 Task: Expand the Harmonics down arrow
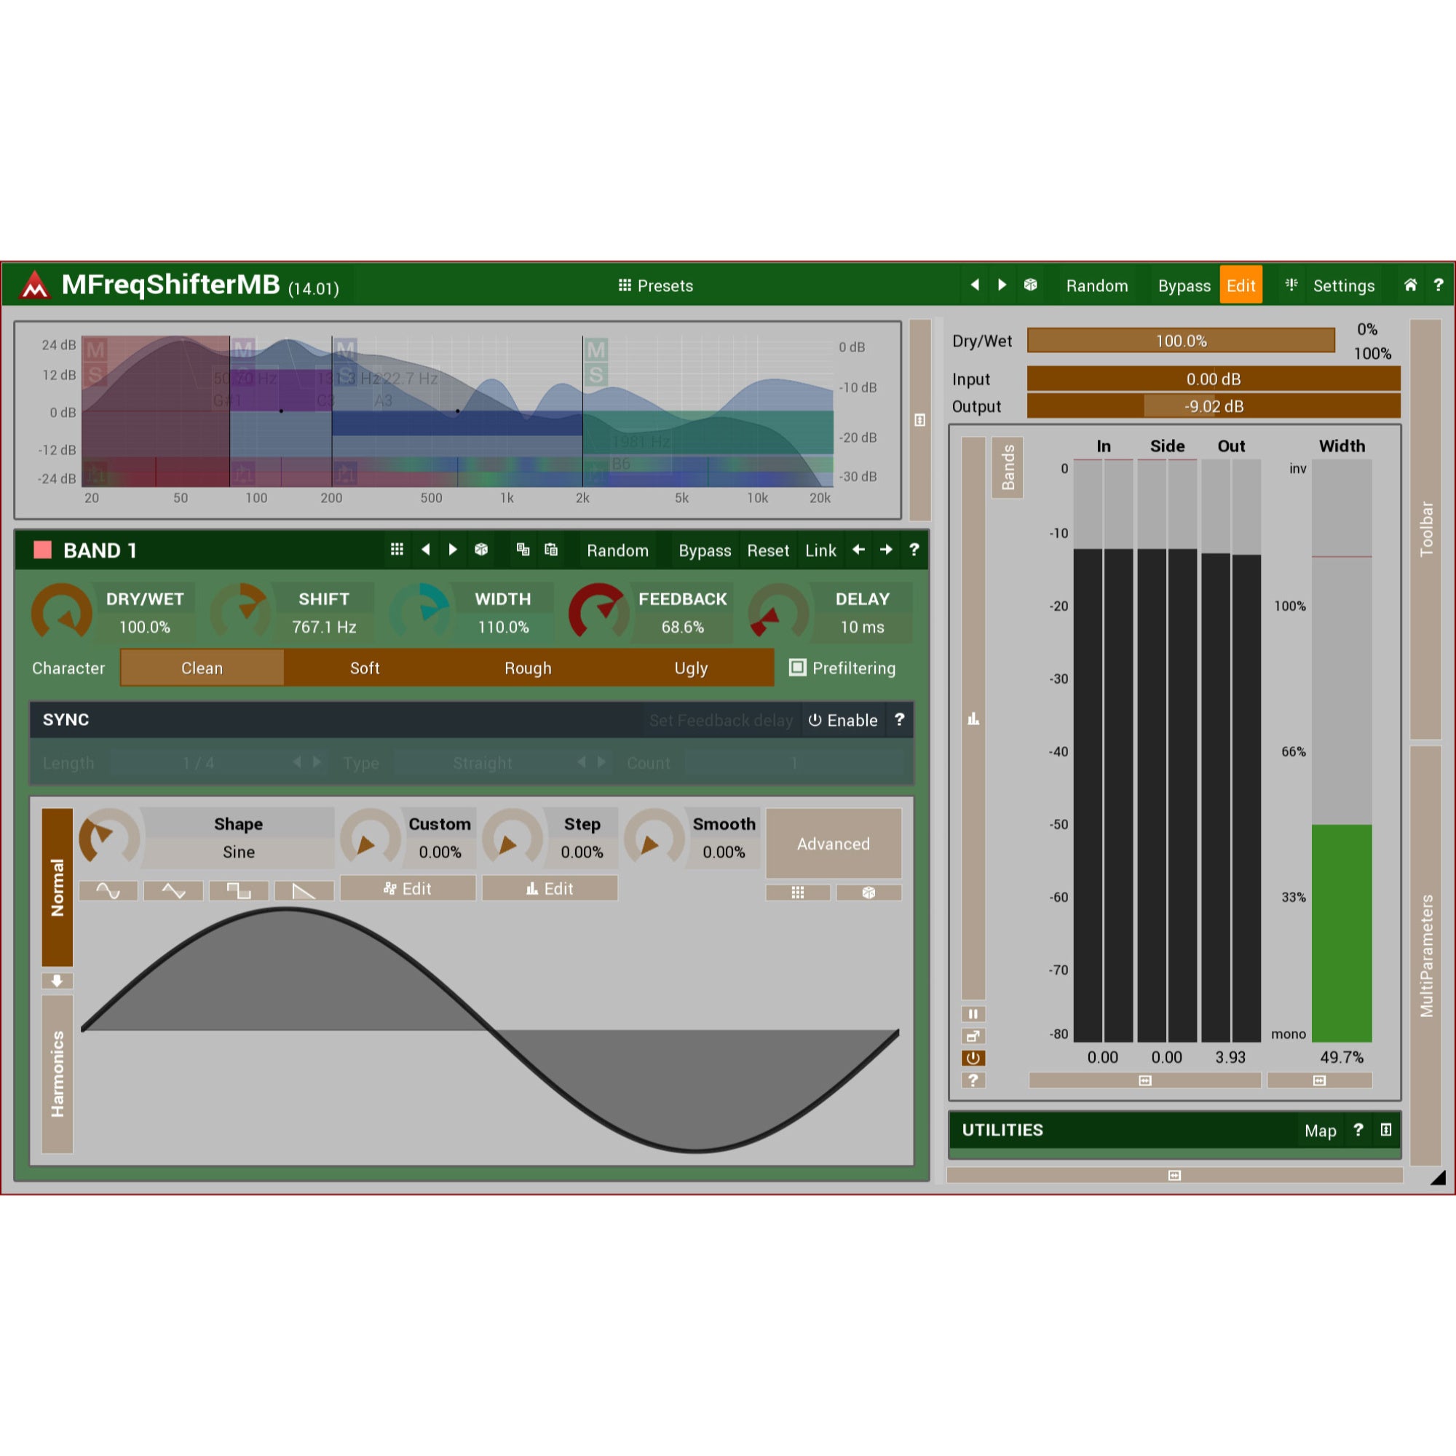57,981
